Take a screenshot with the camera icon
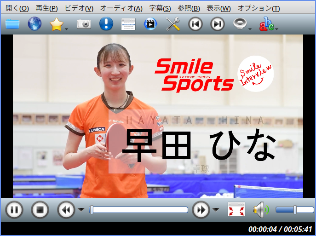Viewport: 316px width, 236px height. (84, 24)
